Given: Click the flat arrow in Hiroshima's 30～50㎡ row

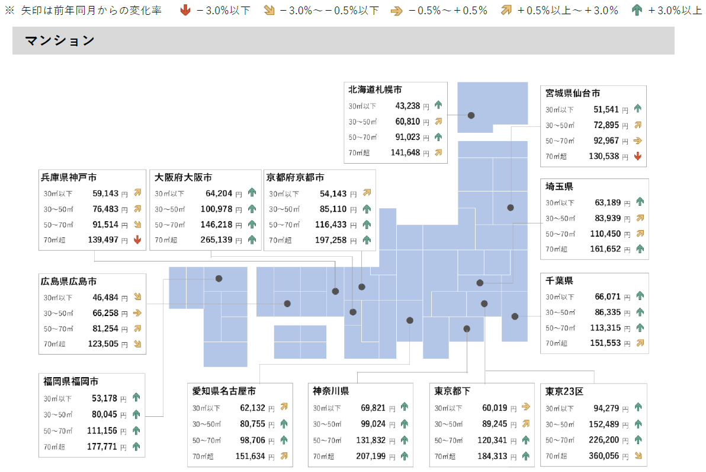Looking at the screenshot, I should 137,312.
